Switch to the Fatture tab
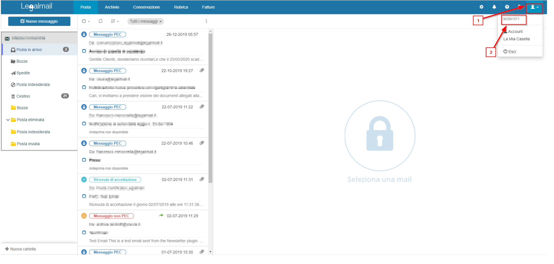This screenshot has height=264, width=554. (208, 7)
